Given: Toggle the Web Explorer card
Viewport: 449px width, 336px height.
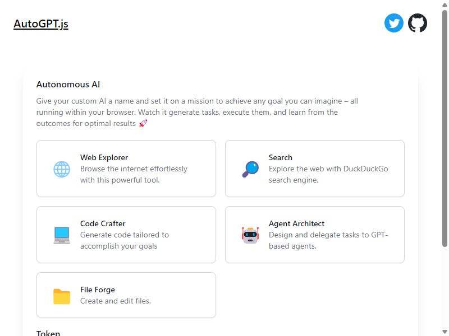Looking at the screenshot, I should coord(126,169).
